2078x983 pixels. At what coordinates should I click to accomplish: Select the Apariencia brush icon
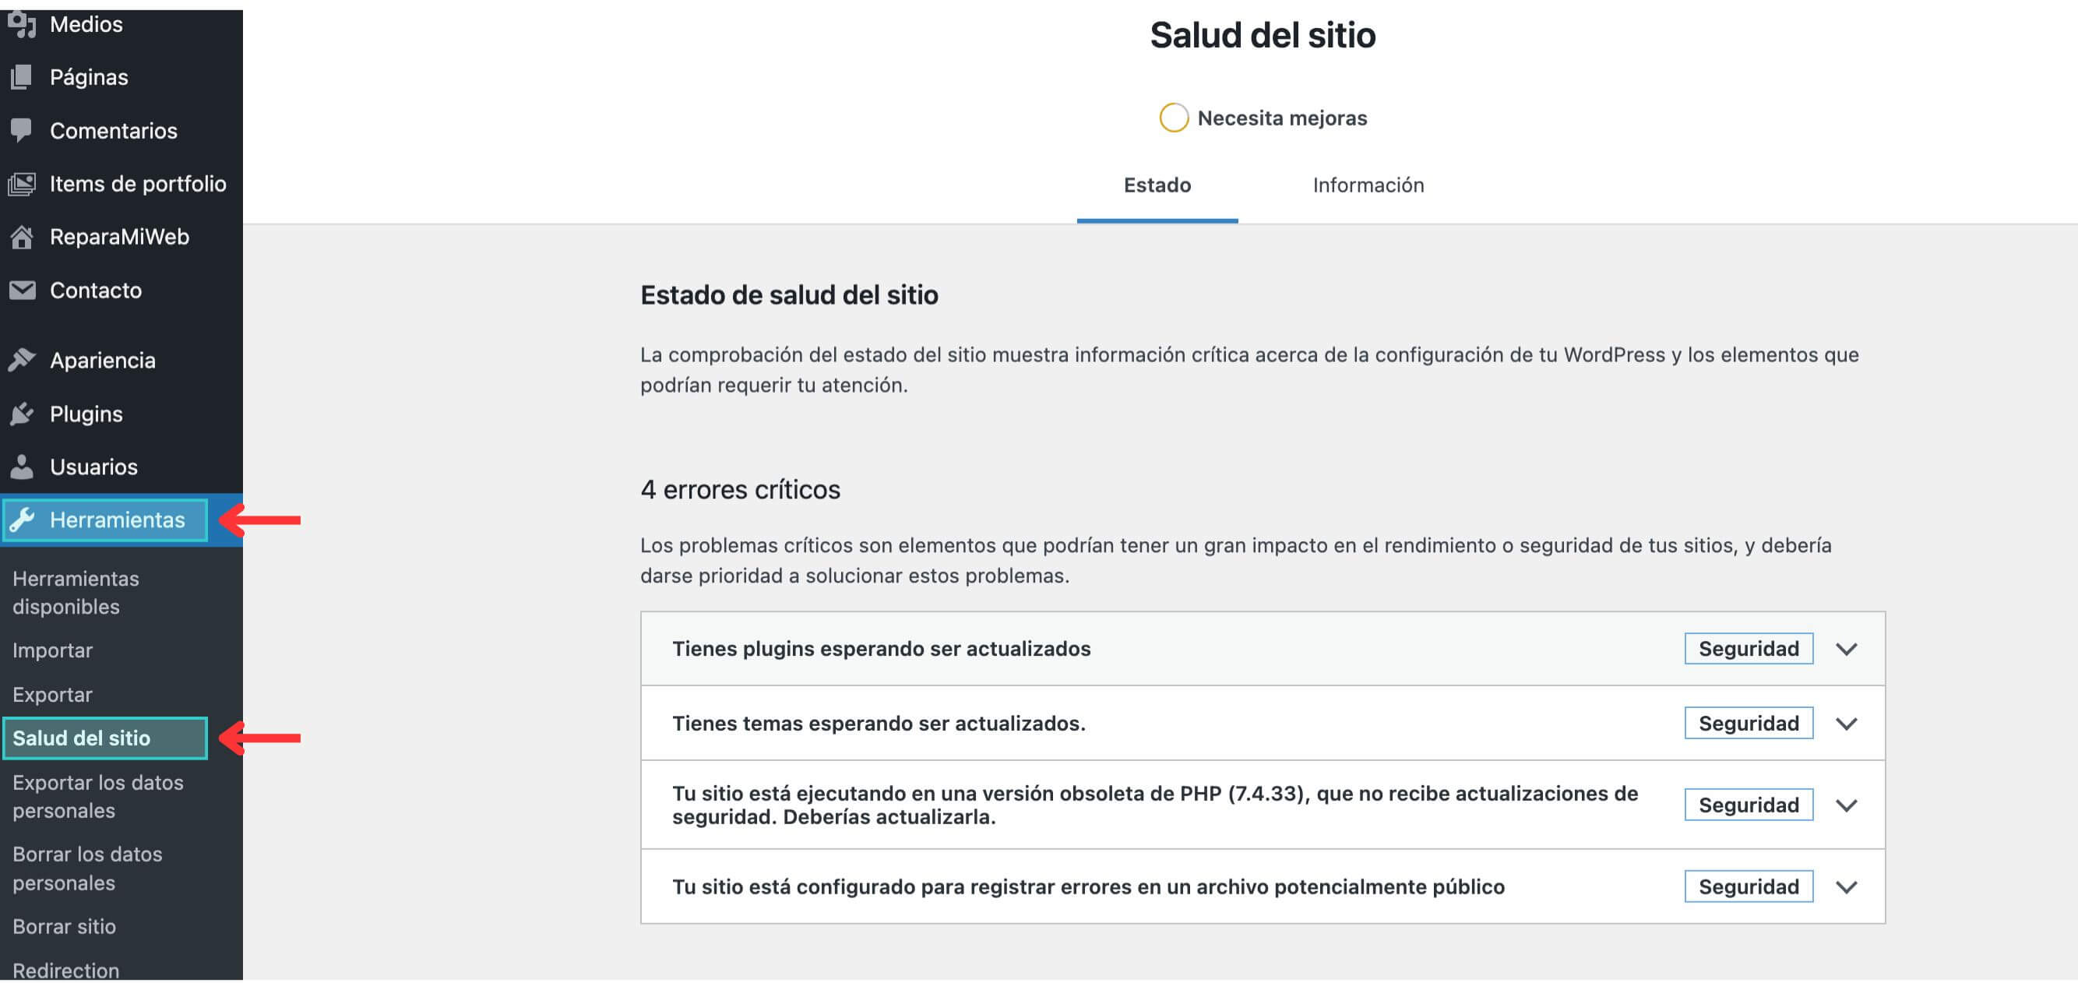(x=23, y=360)
